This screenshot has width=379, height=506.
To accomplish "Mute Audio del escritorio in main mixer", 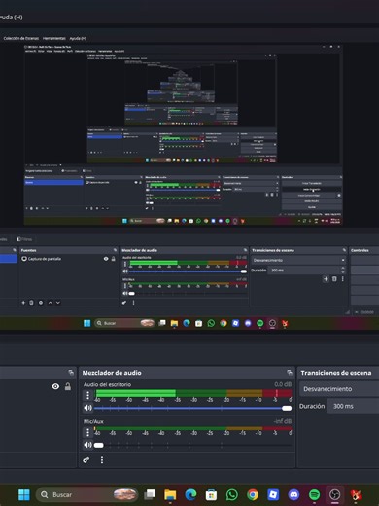I will coord(87,408).
